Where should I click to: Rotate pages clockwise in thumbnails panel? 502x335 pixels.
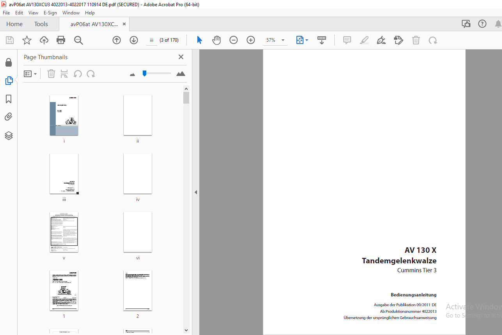pos(91,74)
